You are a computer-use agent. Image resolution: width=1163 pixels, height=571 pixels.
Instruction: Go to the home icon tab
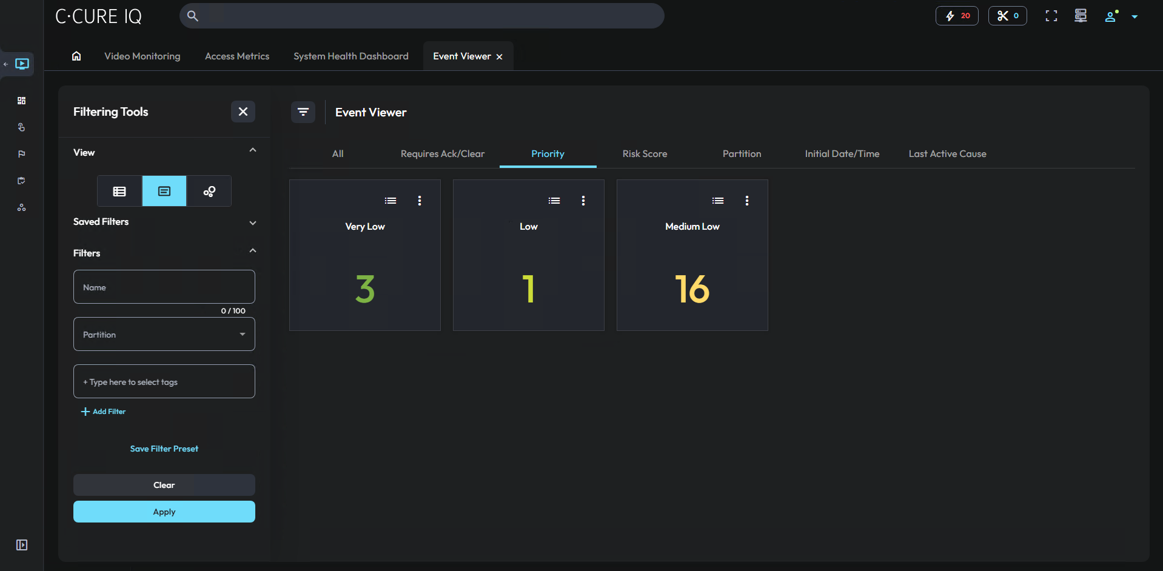tap(76, 56)
